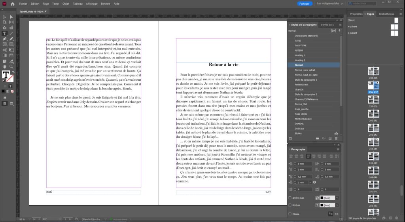Click the Partager button
The height and width of the screenshot is (222, 405).
click(x=305, y=4)
